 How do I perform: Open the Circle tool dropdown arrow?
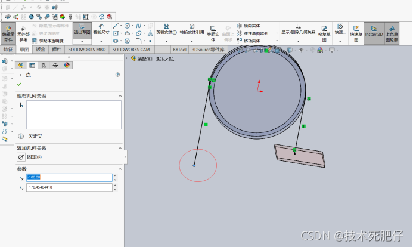(x=132, y=26)
